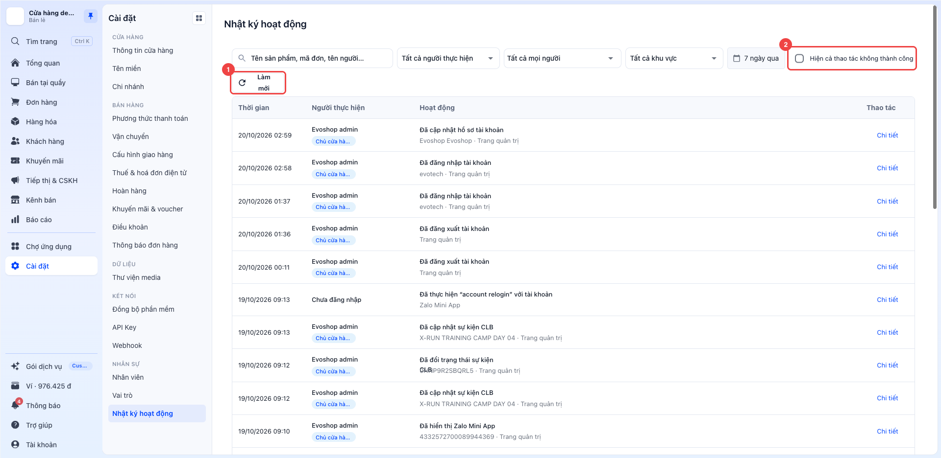
Task: Open the Nhật ký hoạt động settings item
Action: [x=157, y=413]
